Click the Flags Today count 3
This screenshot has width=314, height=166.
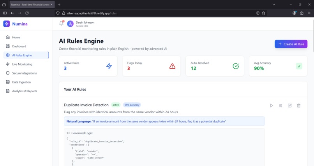point(129,68)
